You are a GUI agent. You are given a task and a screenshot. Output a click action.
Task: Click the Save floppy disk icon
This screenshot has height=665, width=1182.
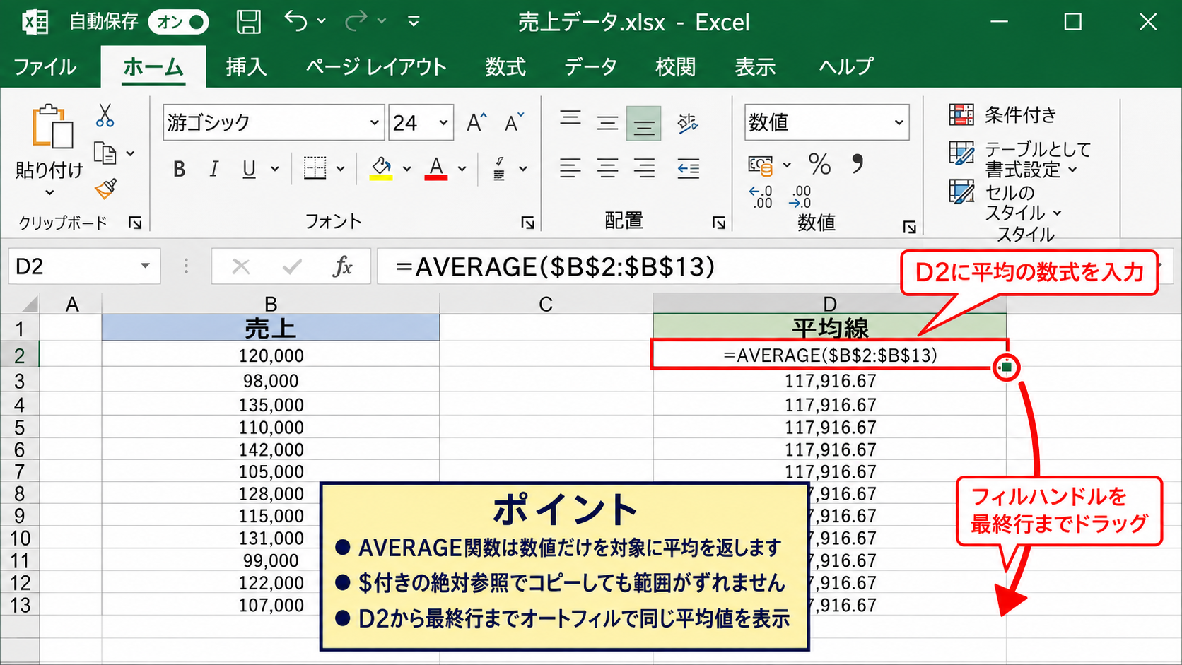coord(248,22)
